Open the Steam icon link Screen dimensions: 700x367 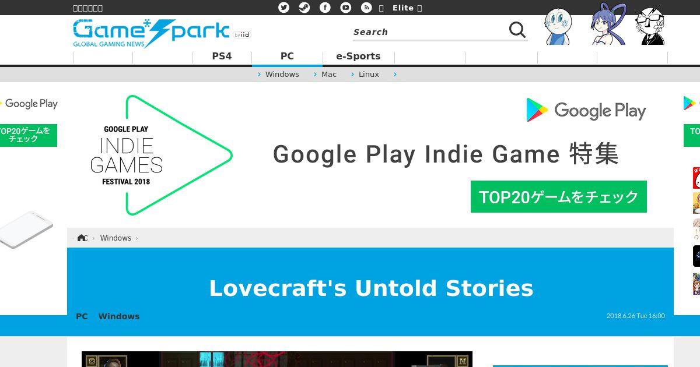304,8
